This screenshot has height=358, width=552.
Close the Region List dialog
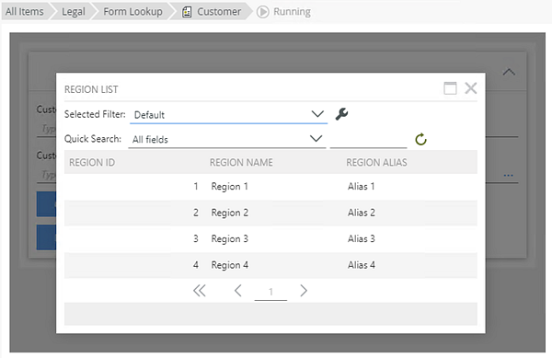coord(471,88)
